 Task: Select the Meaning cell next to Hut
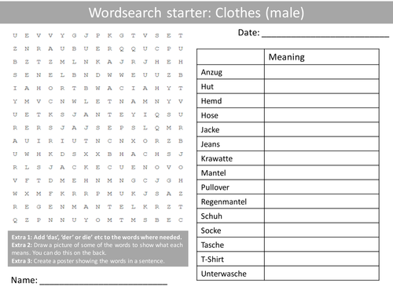point(321,86)
